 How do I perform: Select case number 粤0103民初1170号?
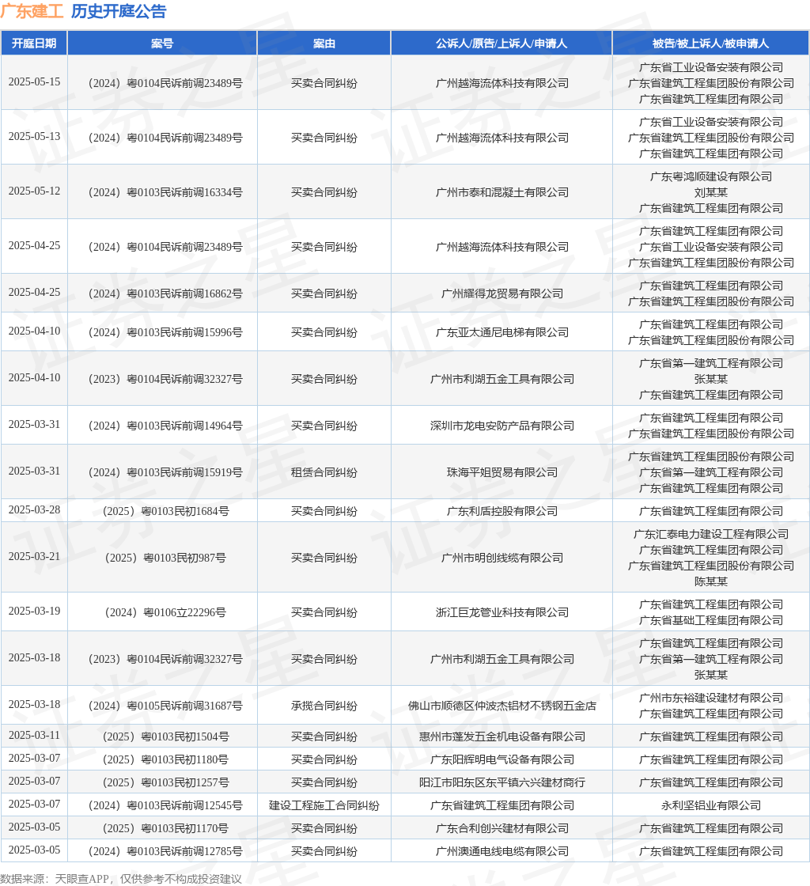[165, 829]
